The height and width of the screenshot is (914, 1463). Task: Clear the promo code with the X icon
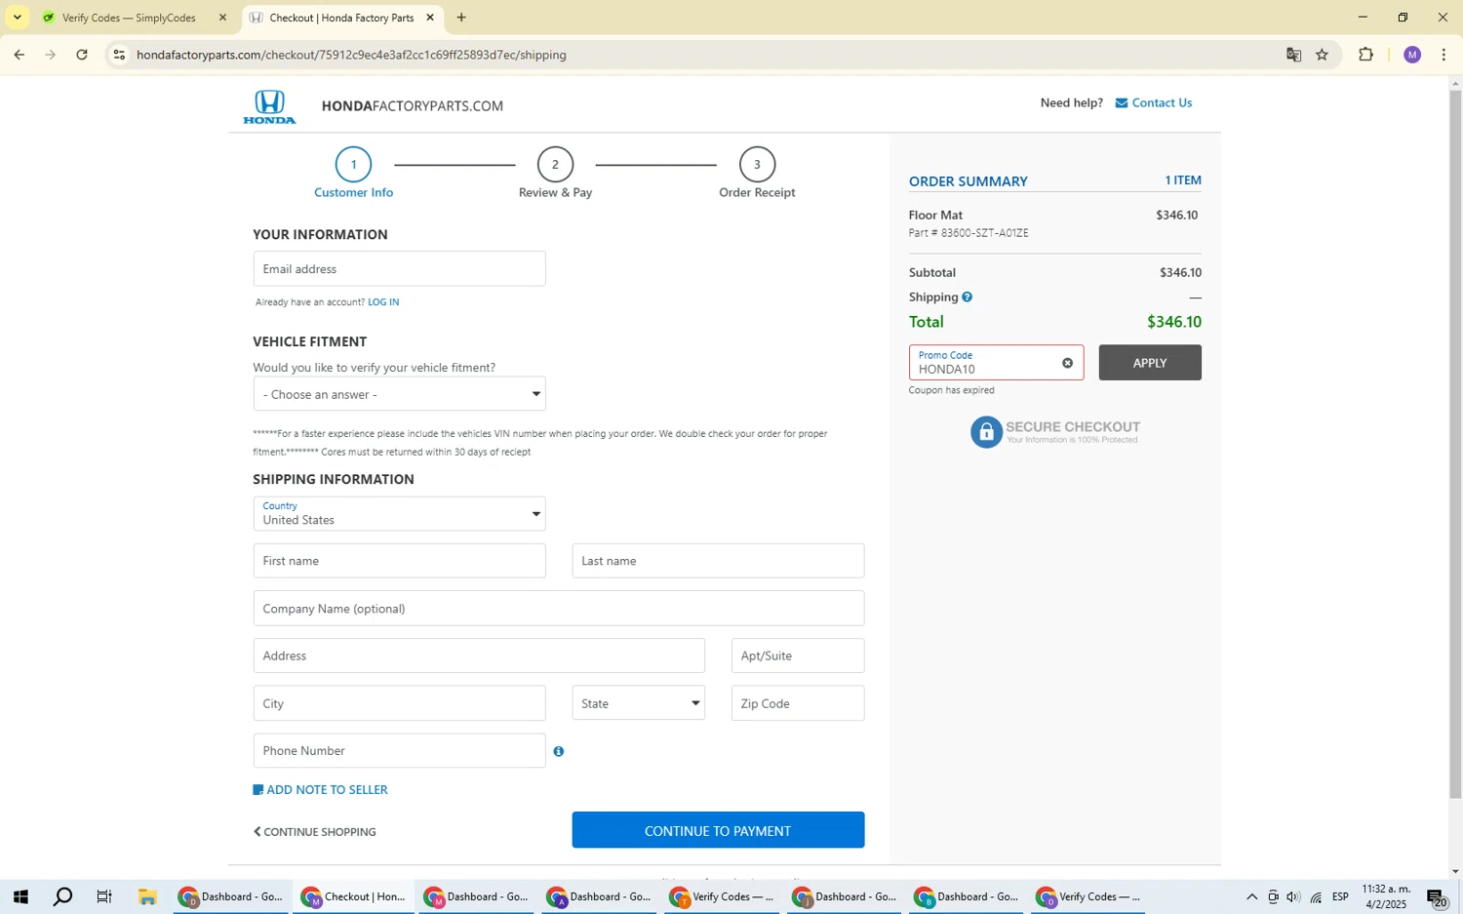pos(1067,363)
